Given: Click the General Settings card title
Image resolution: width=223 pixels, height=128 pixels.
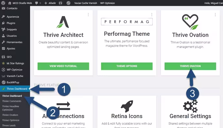Looking at the screenshot, I should pyautogui.click(x=190, y=116).
